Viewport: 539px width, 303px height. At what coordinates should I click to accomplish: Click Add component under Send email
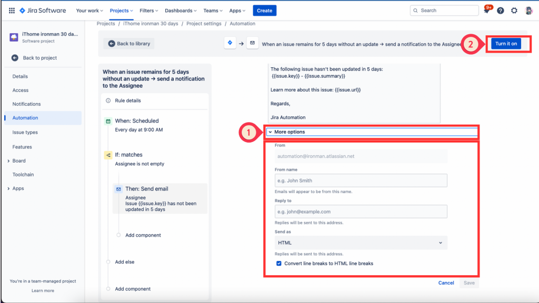coord(143,235)
